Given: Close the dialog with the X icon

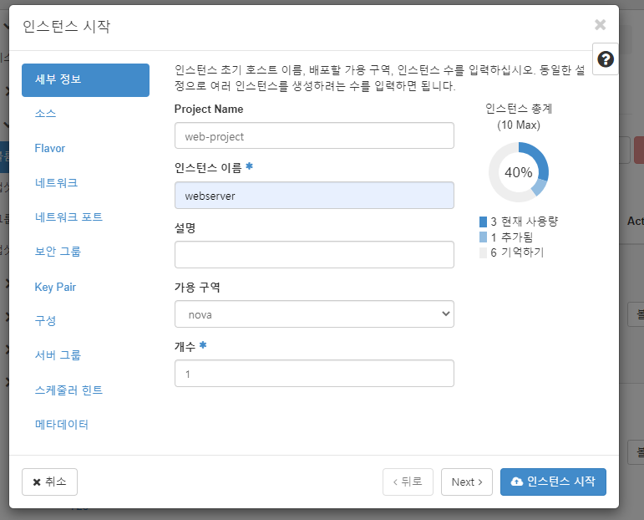Looking at the screenshot, I should pyautogui.click(x=600, y=25).
